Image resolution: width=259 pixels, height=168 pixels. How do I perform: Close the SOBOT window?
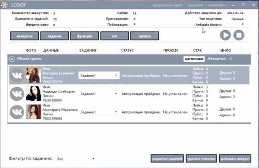click(254, 5)
